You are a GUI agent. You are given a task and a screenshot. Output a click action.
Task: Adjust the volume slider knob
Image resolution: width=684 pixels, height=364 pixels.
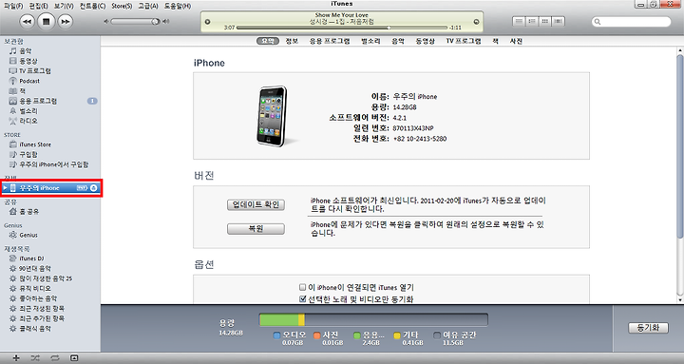tap(155, 22)
